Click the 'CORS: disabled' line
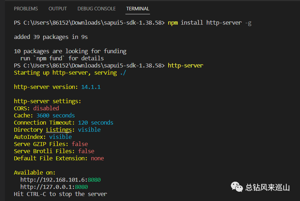This screenshot has height=201, width=300. (36, 109)
